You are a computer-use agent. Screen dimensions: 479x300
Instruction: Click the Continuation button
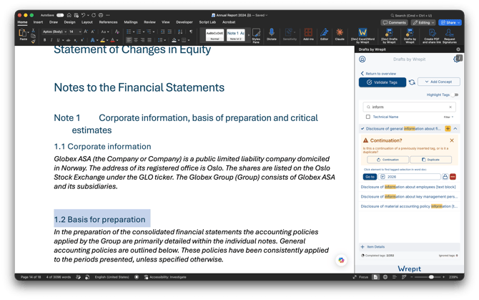pos(387,160)
